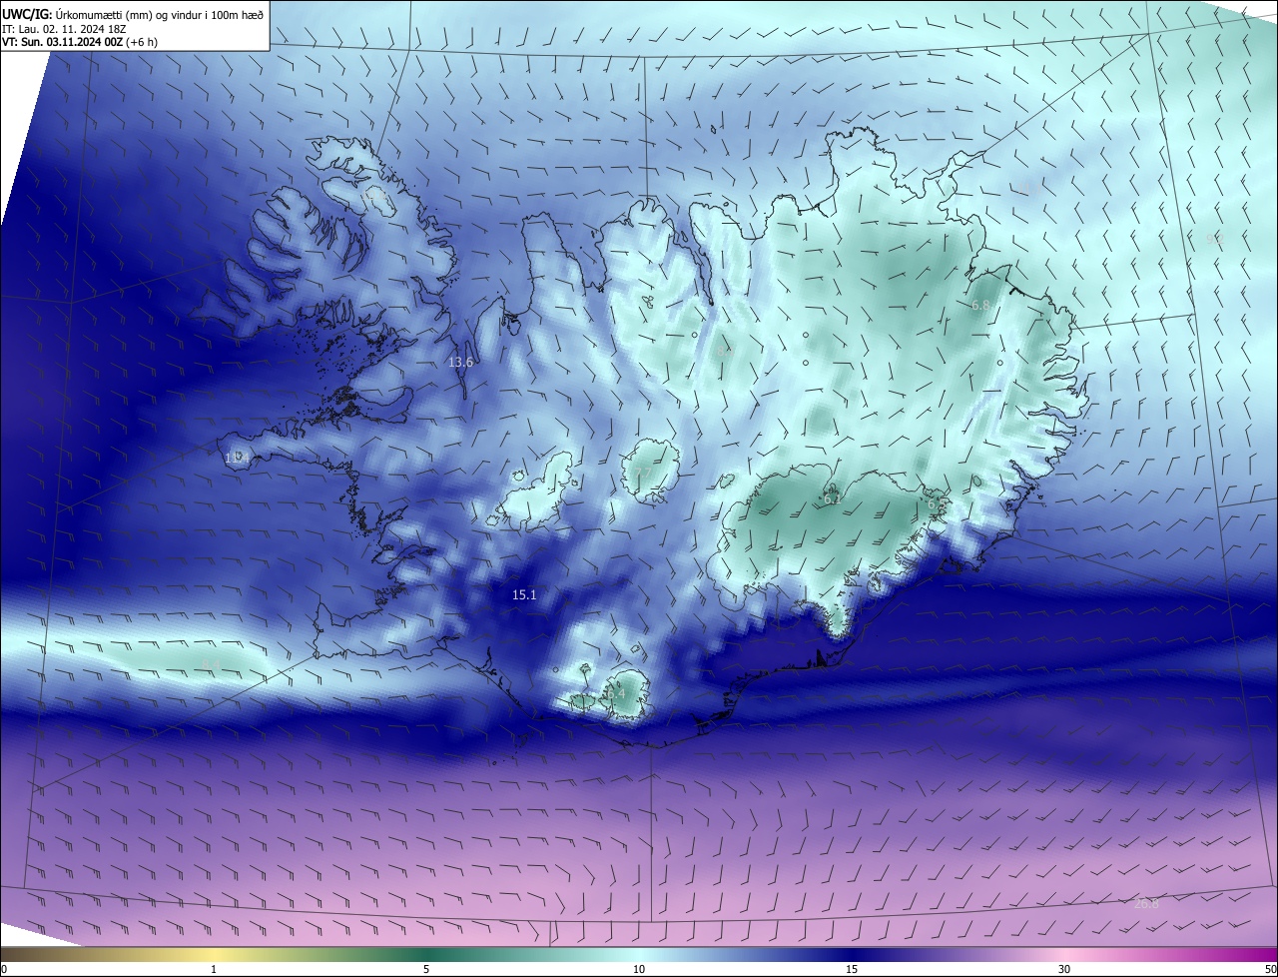1278x977 pixels.
Task: Click the "0" label on the color scale
Action: coord(4,969)
